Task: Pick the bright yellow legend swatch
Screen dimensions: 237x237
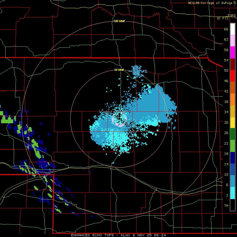Action: (233, 123)
